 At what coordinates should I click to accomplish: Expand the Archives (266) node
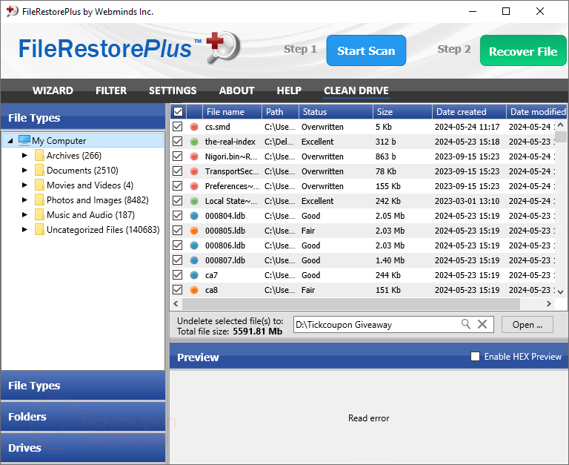tap(24, 156)
